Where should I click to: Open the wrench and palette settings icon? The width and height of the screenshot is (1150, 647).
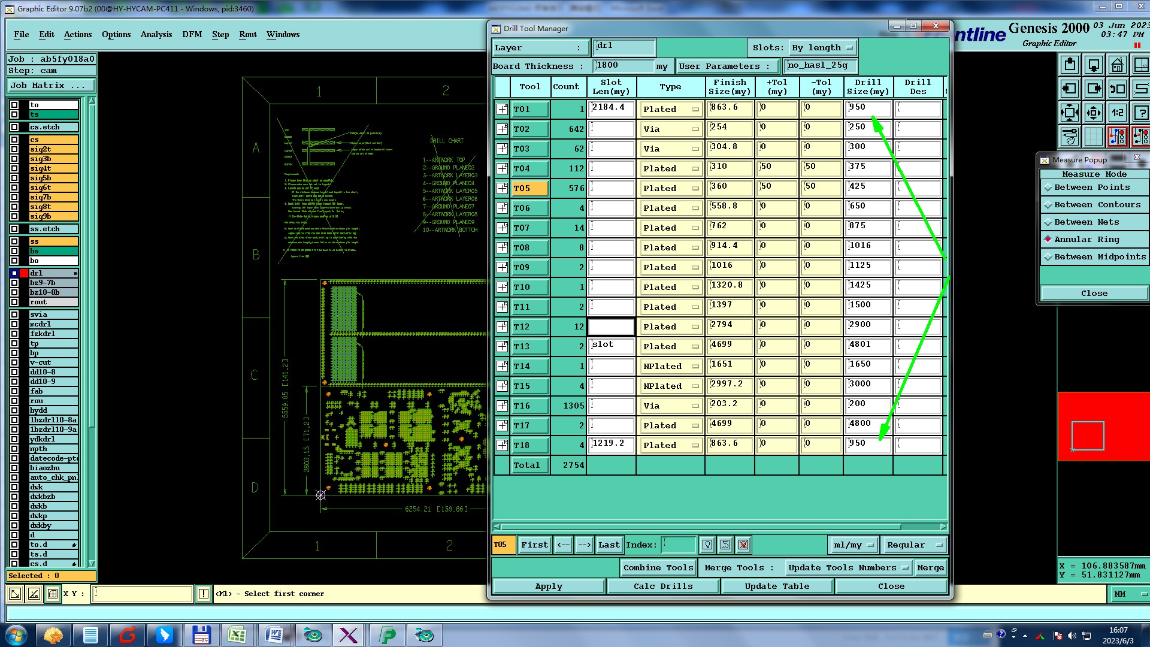coord(1069,137)
